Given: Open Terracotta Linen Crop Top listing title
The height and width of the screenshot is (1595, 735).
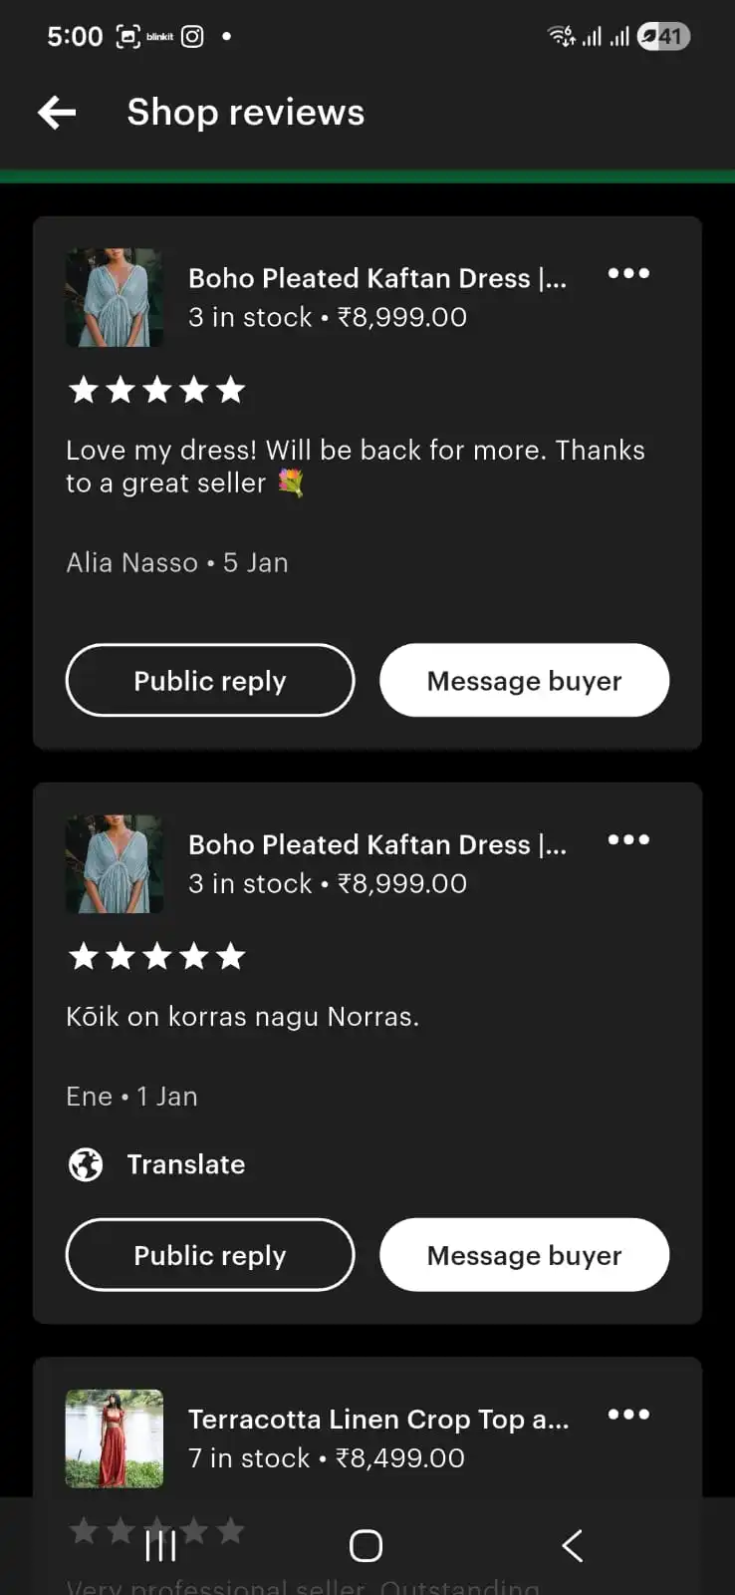Looking at the screenshot, I should [378, 1419].
